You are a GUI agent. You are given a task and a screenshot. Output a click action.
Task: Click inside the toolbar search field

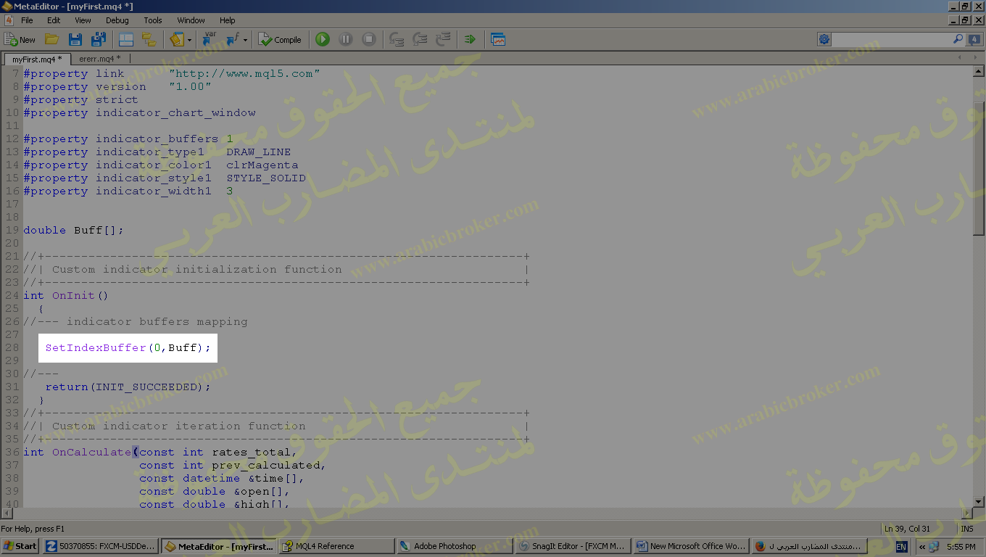point(891,39)
